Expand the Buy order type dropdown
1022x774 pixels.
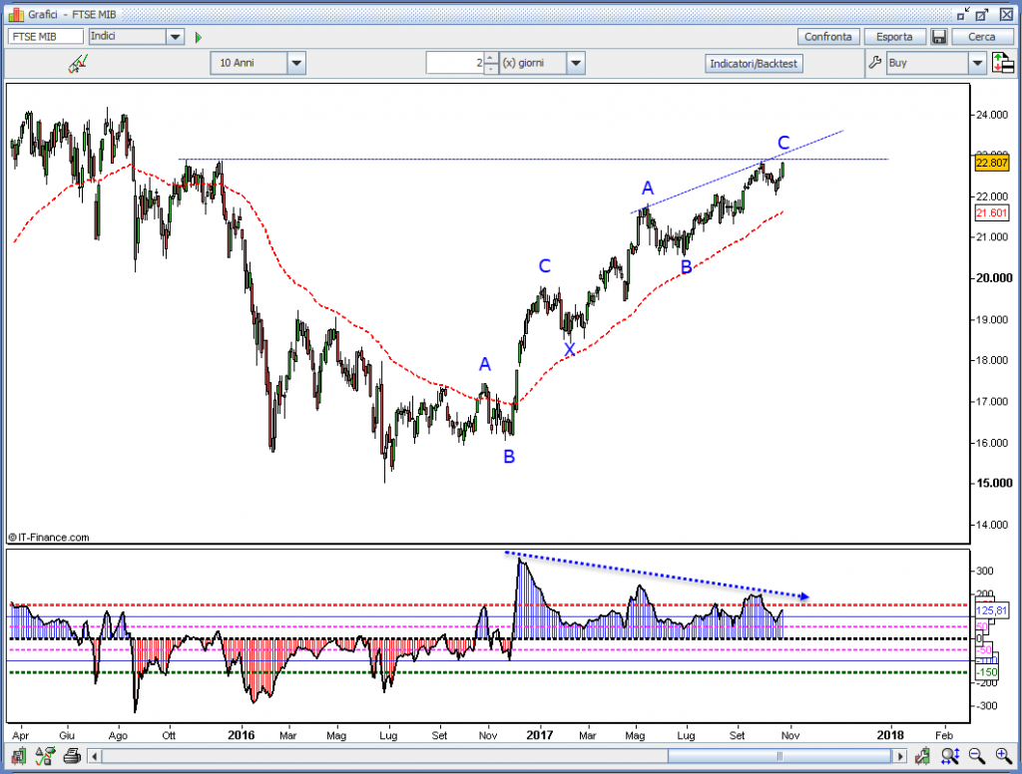(977, 63)
